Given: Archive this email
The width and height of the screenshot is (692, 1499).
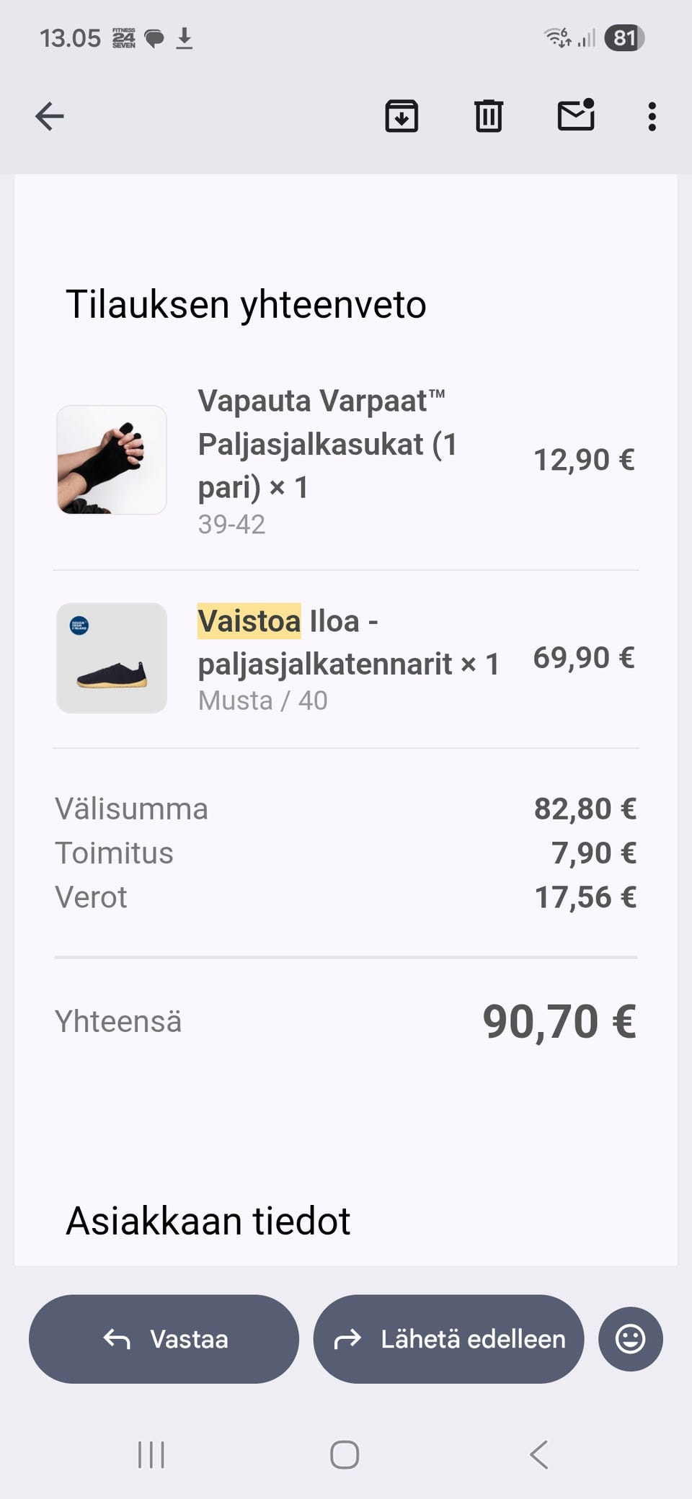Looking at the screenshot, I should (x=402, y=116).
